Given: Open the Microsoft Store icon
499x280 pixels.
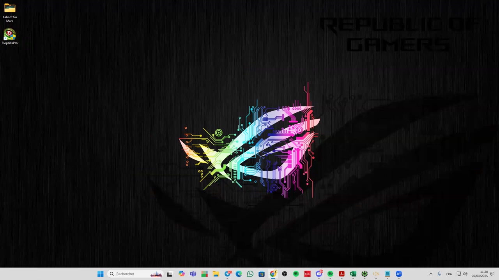Looking at the screenshot, I should click(x=262, y=274).
